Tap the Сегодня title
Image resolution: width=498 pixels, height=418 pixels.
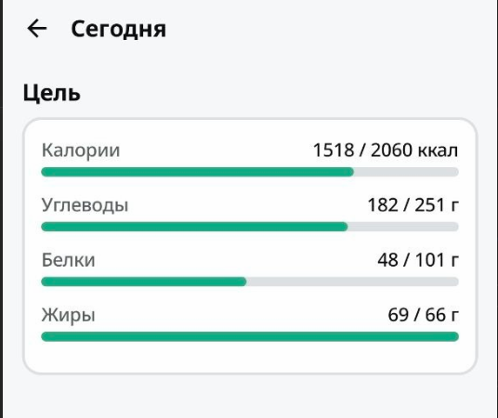(119, 29)
